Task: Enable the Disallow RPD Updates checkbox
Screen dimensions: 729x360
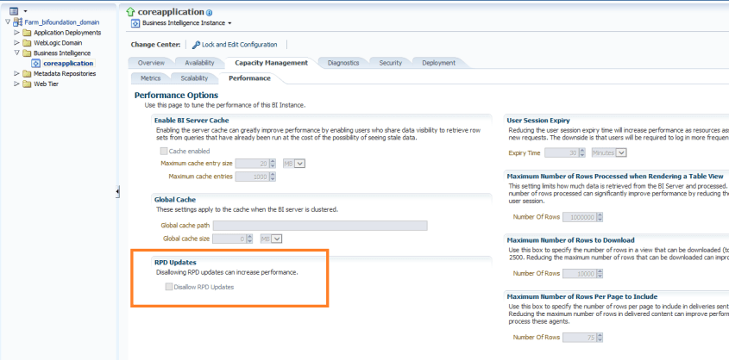Action: click(x=168, y=287)
